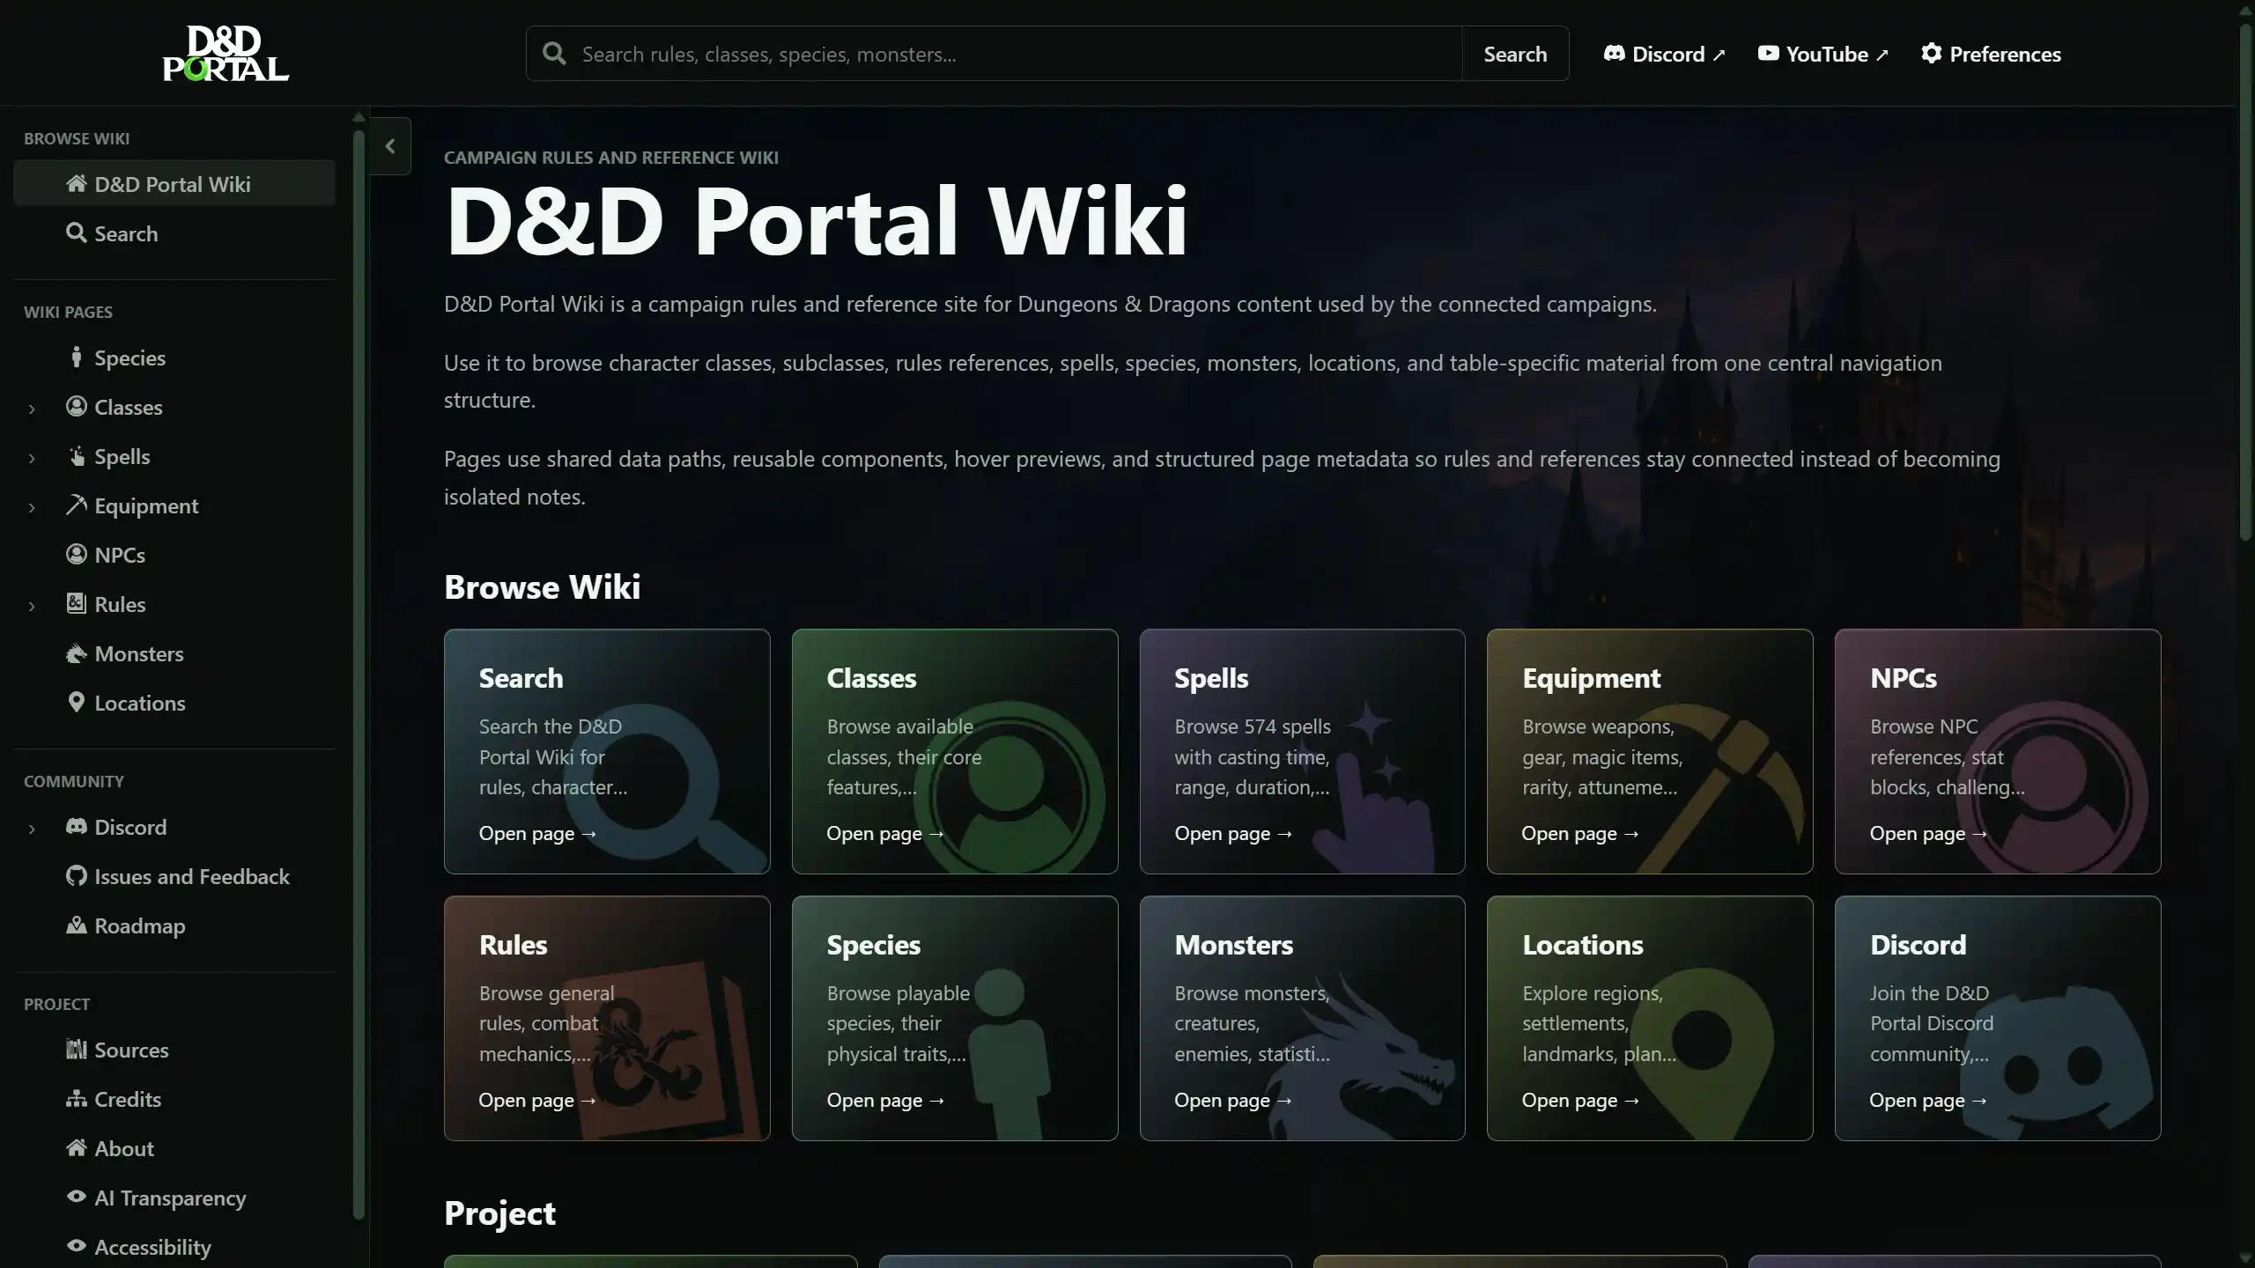
Task: Click the sidebar vertical scrollbar
Action: click(359, 675)
